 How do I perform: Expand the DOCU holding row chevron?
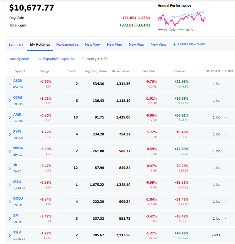tap(10, 202)
